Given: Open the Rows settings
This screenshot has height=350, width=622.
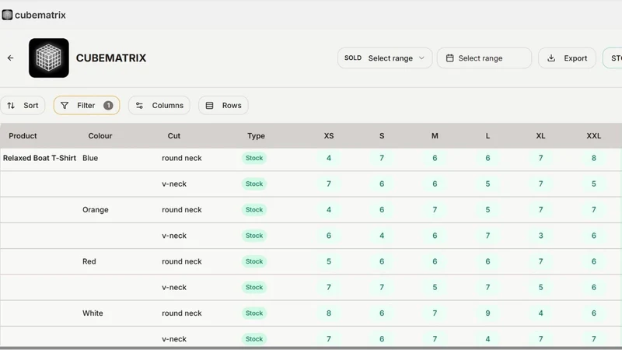Looking at the screenshot, I should pyautogui.click(x=223, y=106).
